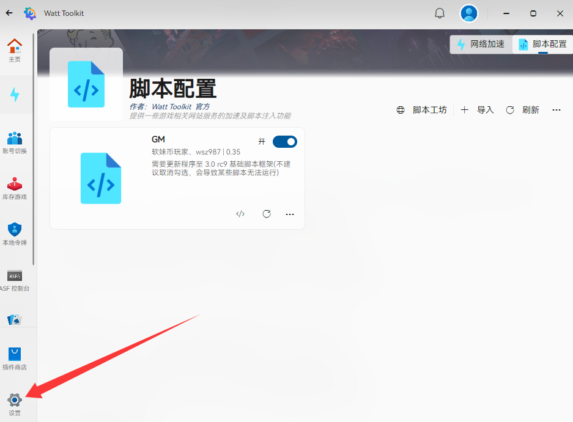Switch to the 脚本配置 tab
Screen dimensions: 573x422
click(x=542, y=45)
